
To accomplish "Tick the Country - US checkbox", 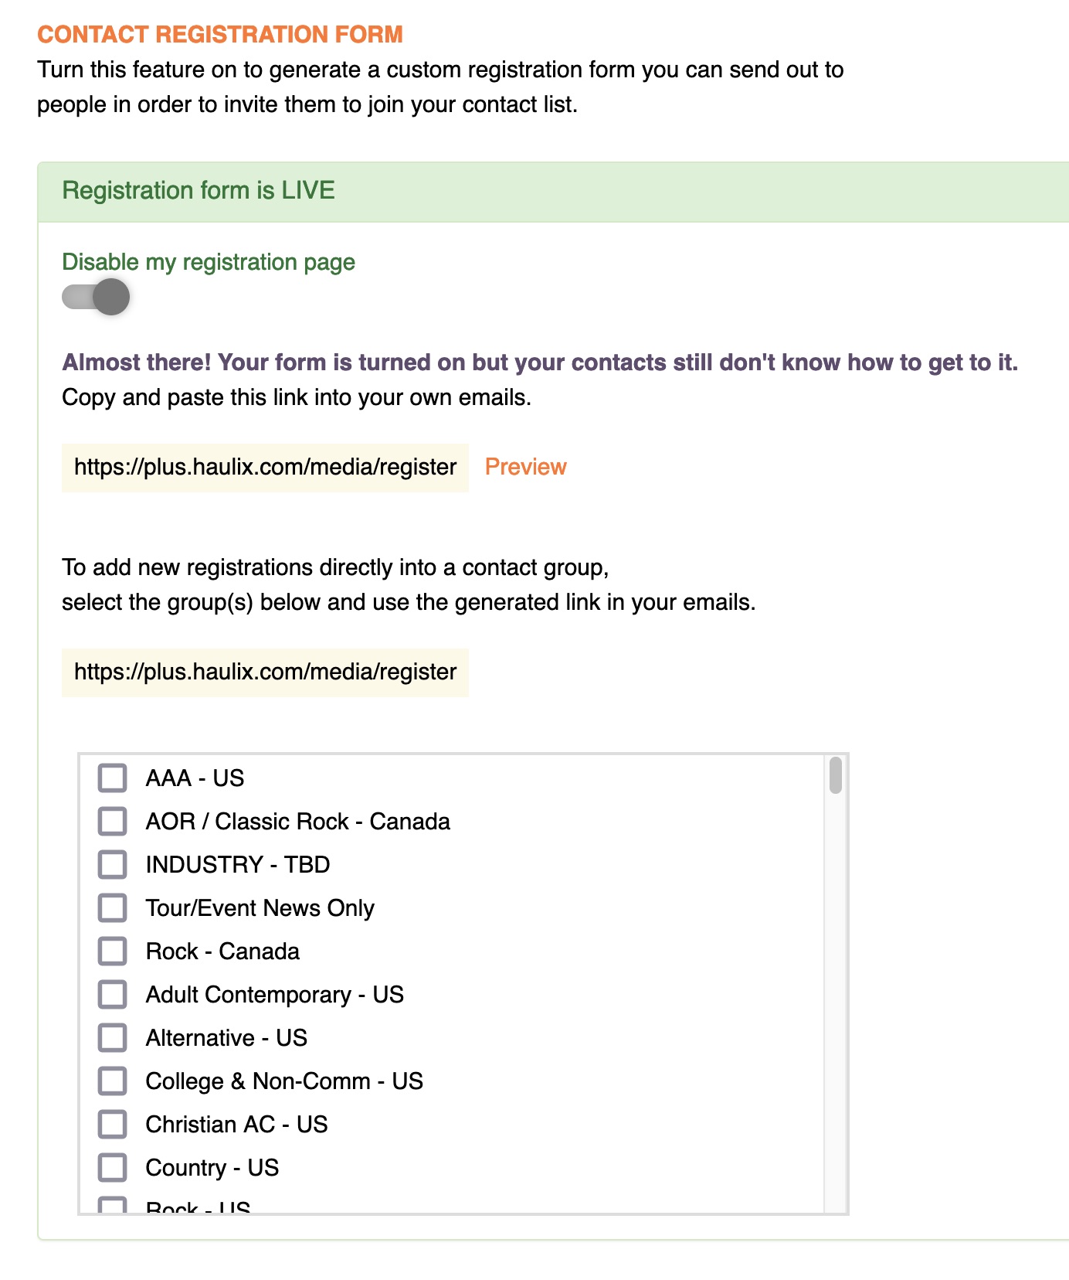I will (112, 1168).
